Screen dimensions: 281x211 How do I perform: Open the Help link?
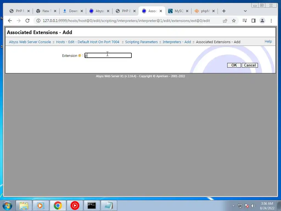(x=268, y=41)
